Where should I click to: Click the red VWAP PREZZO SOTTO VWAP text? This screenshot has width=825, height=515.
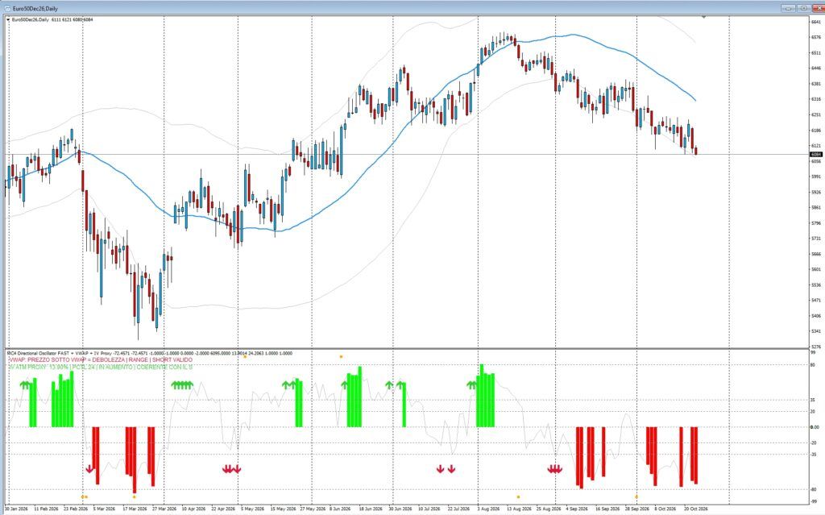click(x=101, y=359)
